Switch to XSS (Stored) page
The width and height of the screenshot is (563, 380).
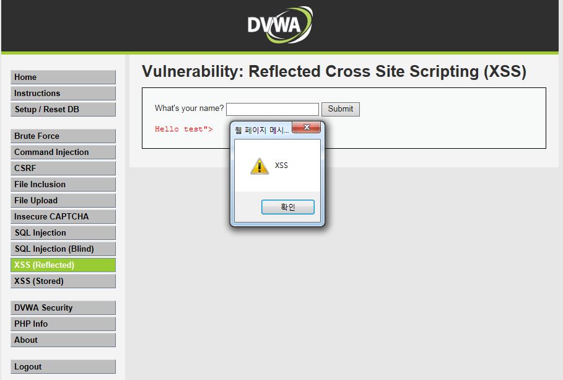click(x=63, y=281)
